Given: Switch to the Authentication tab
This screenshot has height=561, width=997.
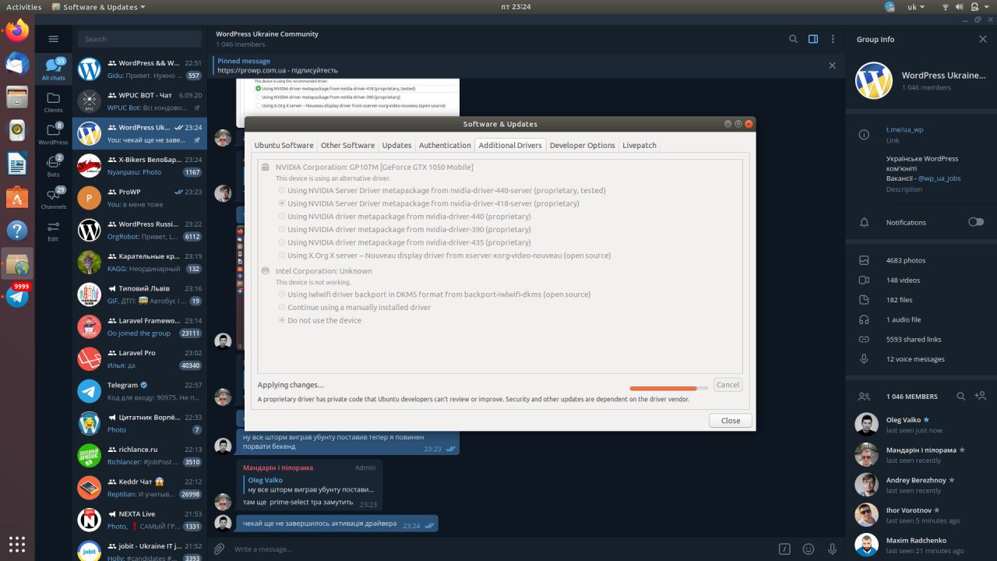Looking at the screenshot, I should point(445,145).
